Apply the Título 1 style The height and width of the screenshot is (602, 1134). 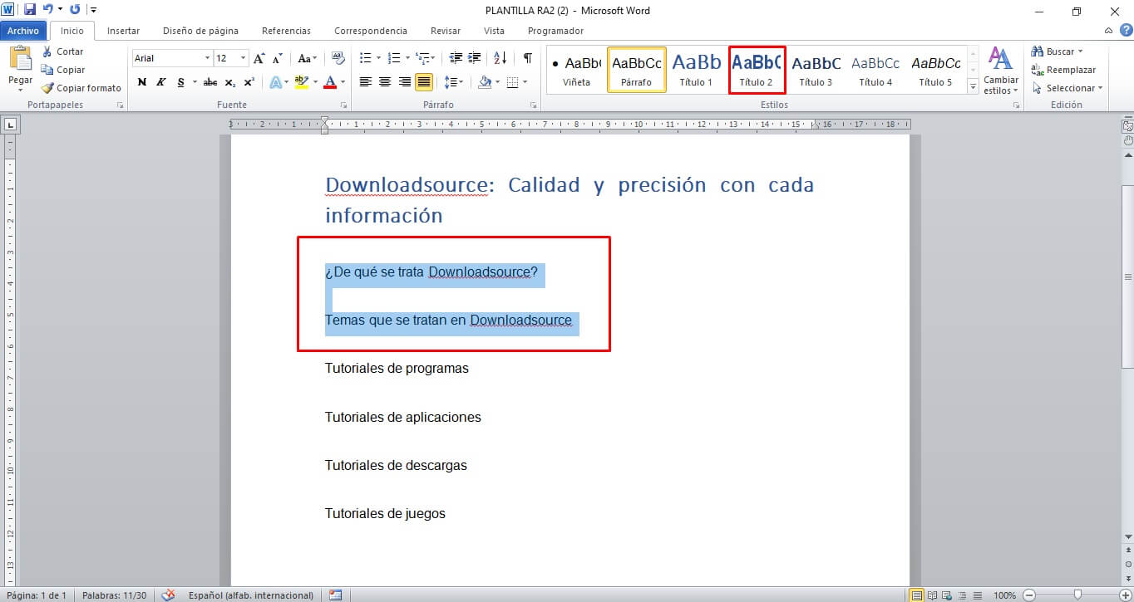click(696, 70)
